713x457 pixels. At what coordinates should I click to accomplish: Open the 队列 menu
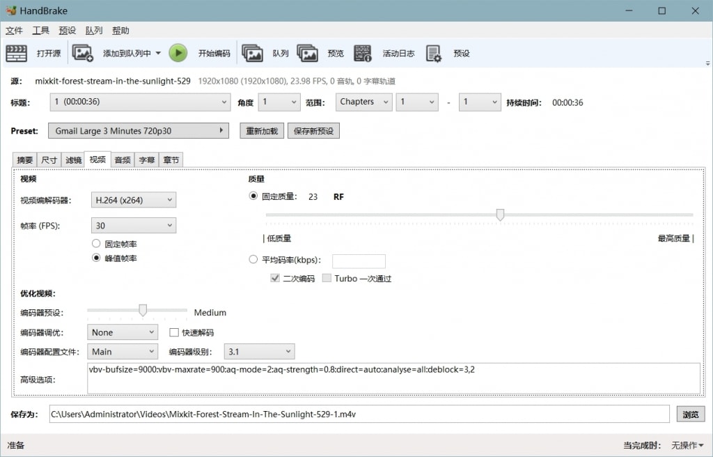coord(94,31)
